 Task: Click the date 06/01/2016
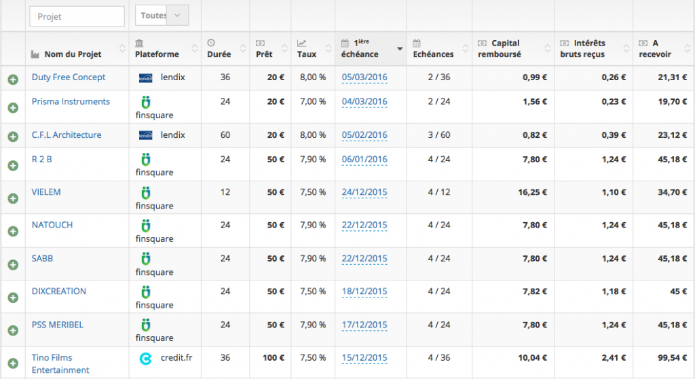[364, 160]
